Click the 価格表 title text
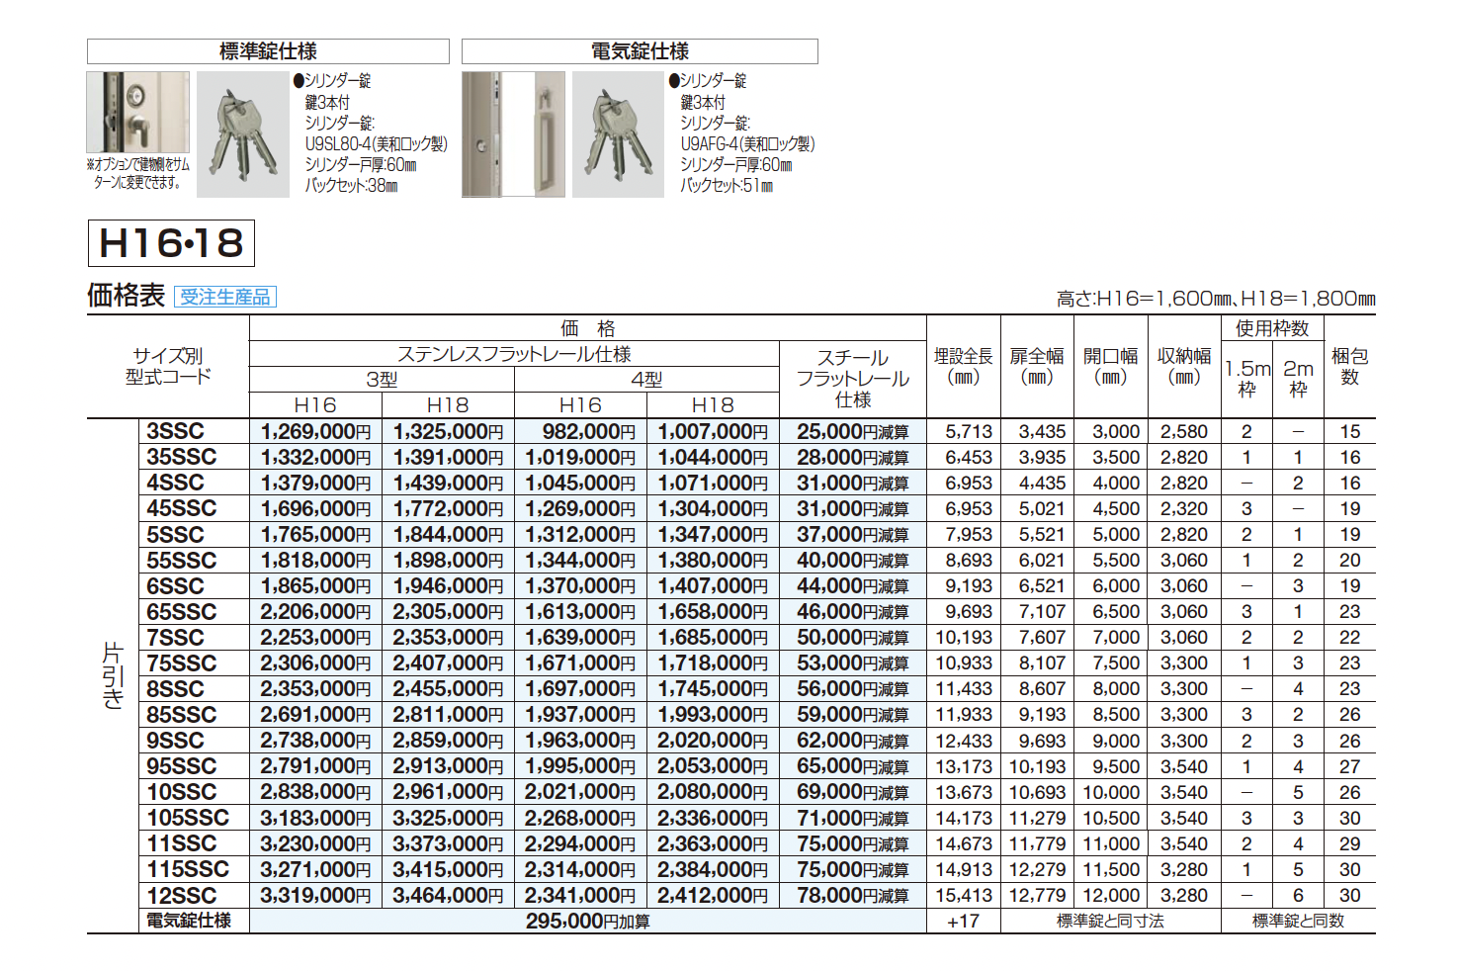Viewport: 1457px width, 971px height. (126, 296)
